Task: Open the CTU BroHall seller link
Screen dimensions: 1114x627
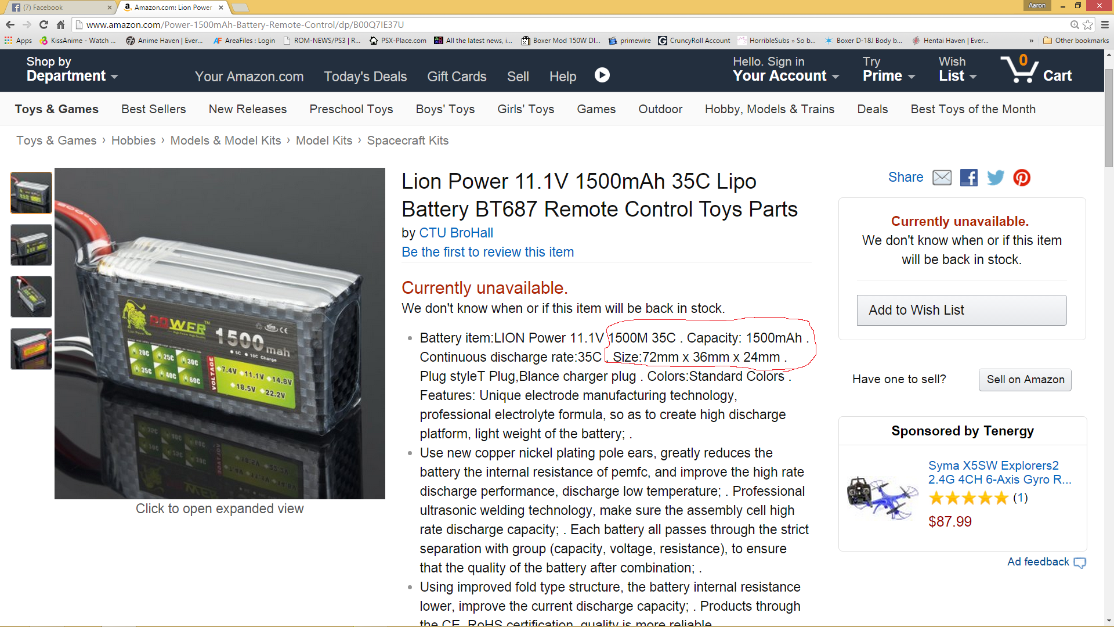Action: coord(456,233)
